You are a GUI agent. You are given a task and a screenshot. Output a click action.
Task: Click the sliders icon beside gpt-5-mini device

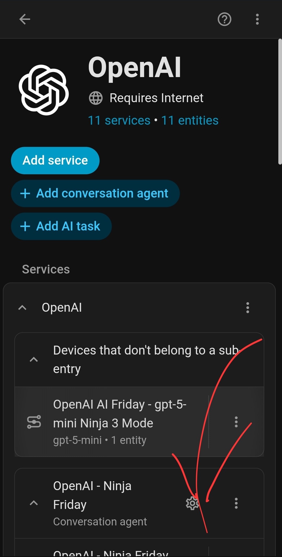click(34, 422)
